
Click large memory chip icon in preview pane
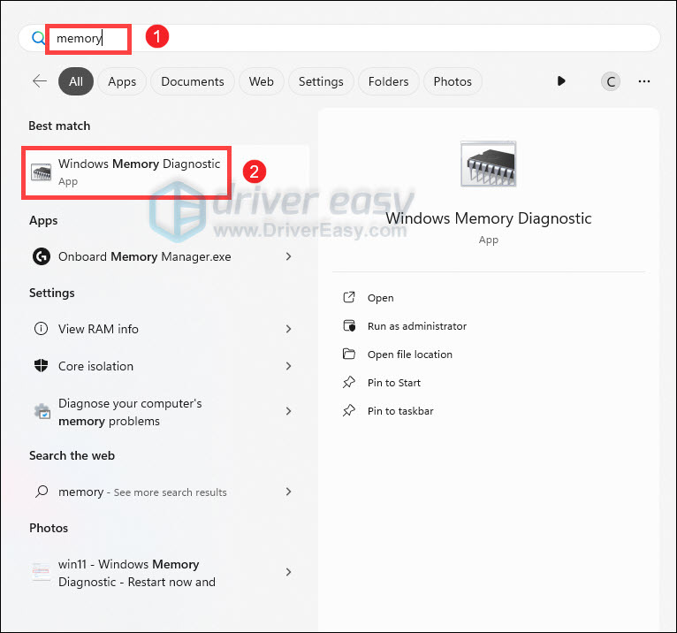[489, 164]
